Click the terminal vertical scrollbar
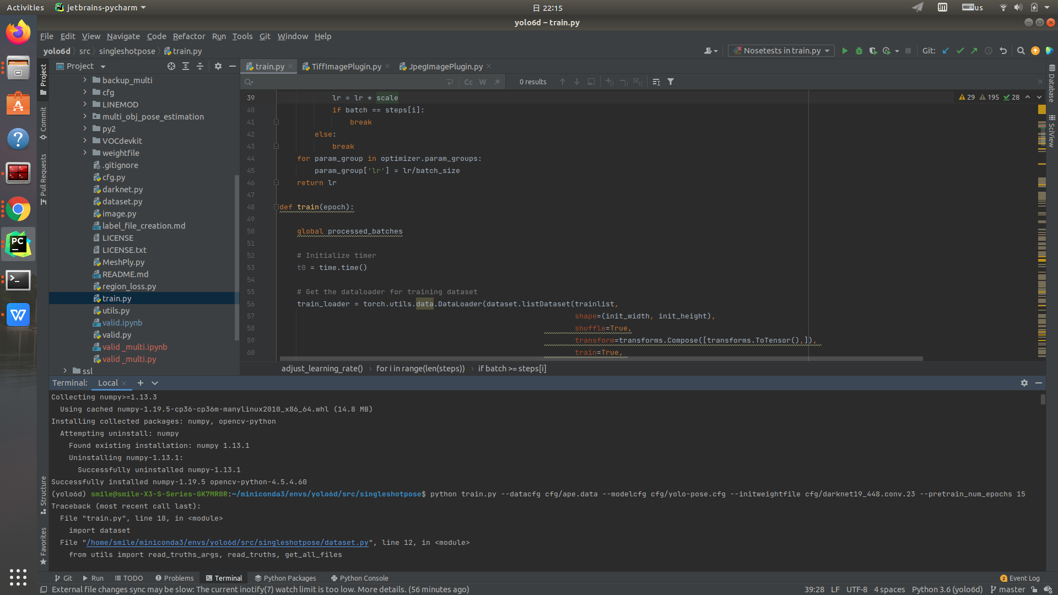The width and height of the screenshot is (1058, 595). pyautogui.click(x=1043, y=399)
